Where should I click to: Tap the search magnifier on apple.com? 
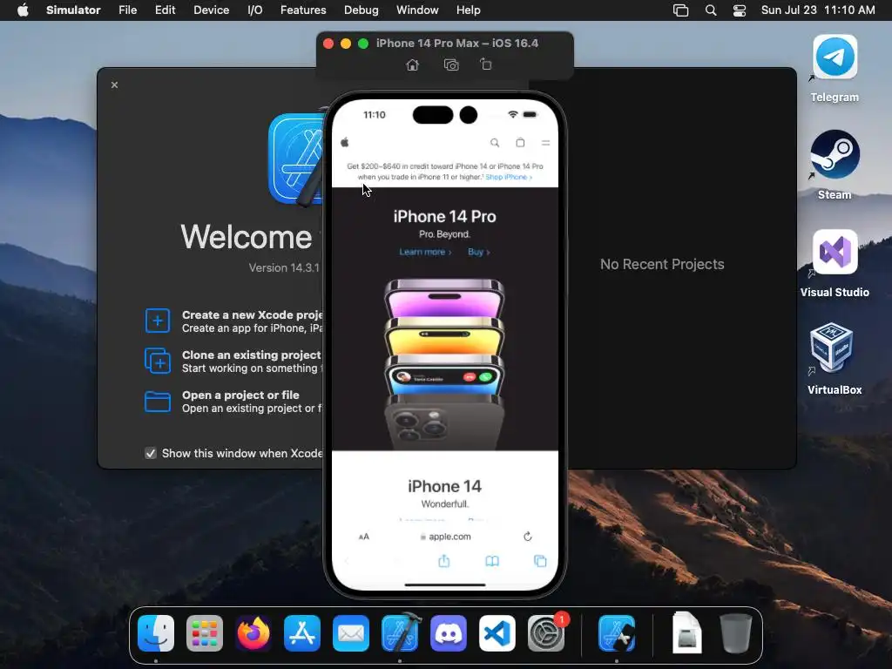point(495,143)
